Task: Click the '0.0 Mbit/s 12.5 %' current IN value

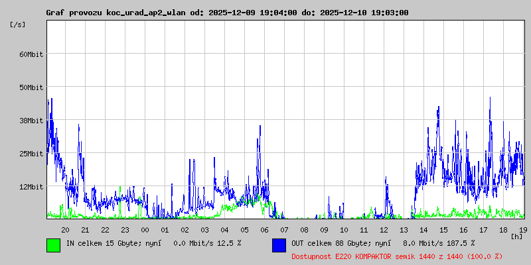Action: pyautogui.click(x=207, y=243)
